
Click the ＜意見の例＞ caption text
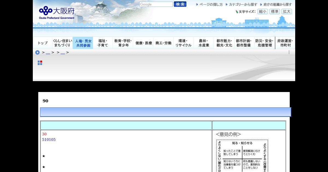[x=229, y=134]
